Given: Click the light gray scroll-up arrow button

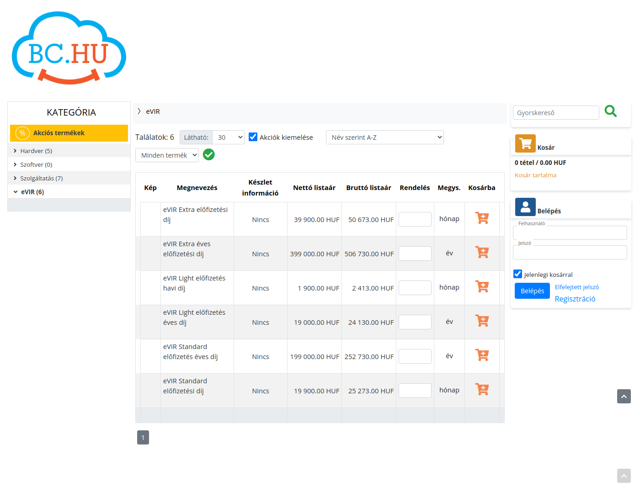Looking at the screenshot, I should click(x=624, y=476).
